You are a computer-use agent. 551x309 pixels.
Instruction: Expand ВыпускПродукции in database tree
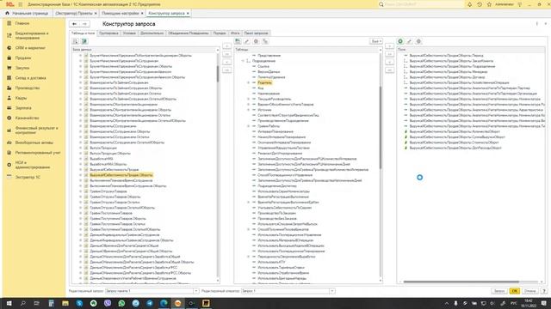pyautogui.click(x=80, y=148)
